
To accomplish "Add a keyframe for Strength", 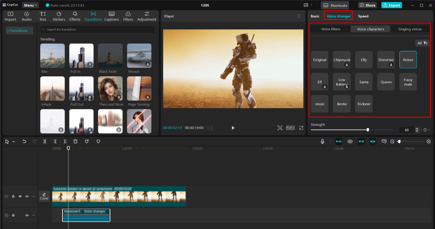I will tap(425, 130).
